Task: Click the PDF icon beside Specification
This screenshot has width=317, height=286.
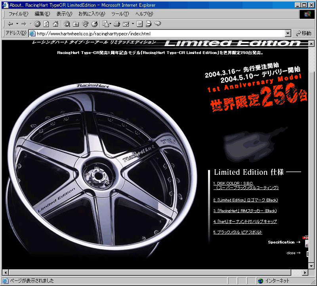Action: [x=306, y=242]
